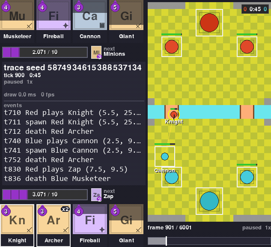Screen dimensions: 271x247
Task: Select the top-row Fireball card
Action: coord(54,21)
